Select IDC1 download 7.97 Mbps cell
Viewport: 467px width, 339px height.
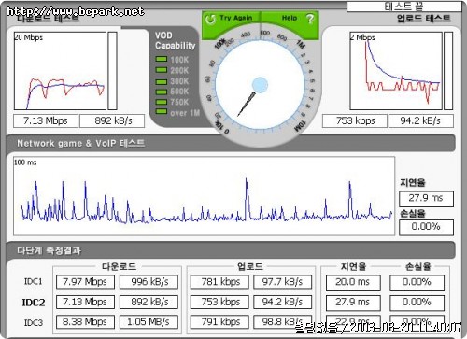(x=85, y=282)
